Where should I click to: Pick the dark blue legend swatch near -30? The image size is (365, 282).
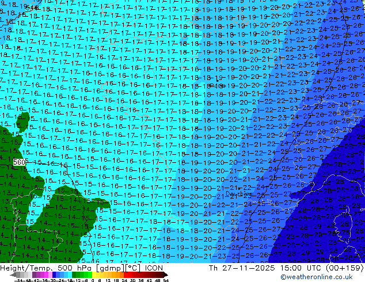[x=54, y=275]
